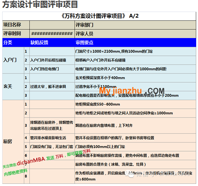Click defect cell 门洞没有门垛，无法包门套
The width and height of the screenshot is (198, 186).
[x=52, y=147]
